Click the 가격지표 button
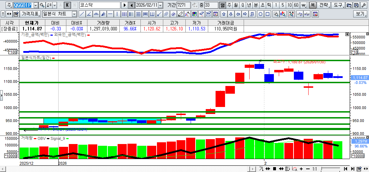The width and height of the screenshot is (369, 172). point(30,14)
